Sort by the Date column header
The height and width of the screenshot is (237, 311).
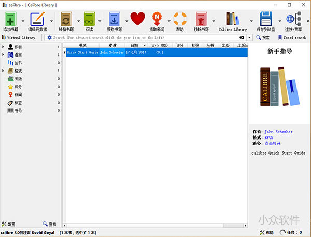click(134, 46)
